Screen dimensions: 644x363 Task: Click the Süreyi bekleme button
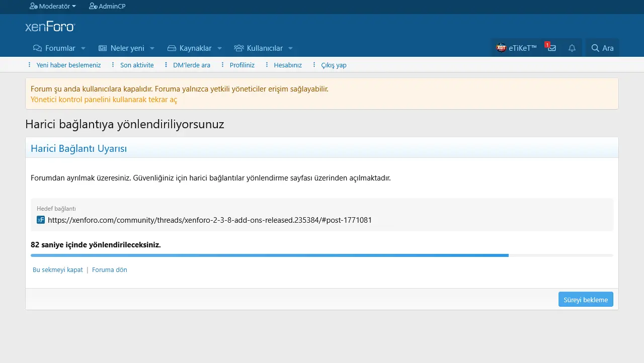tap(586, 299)
